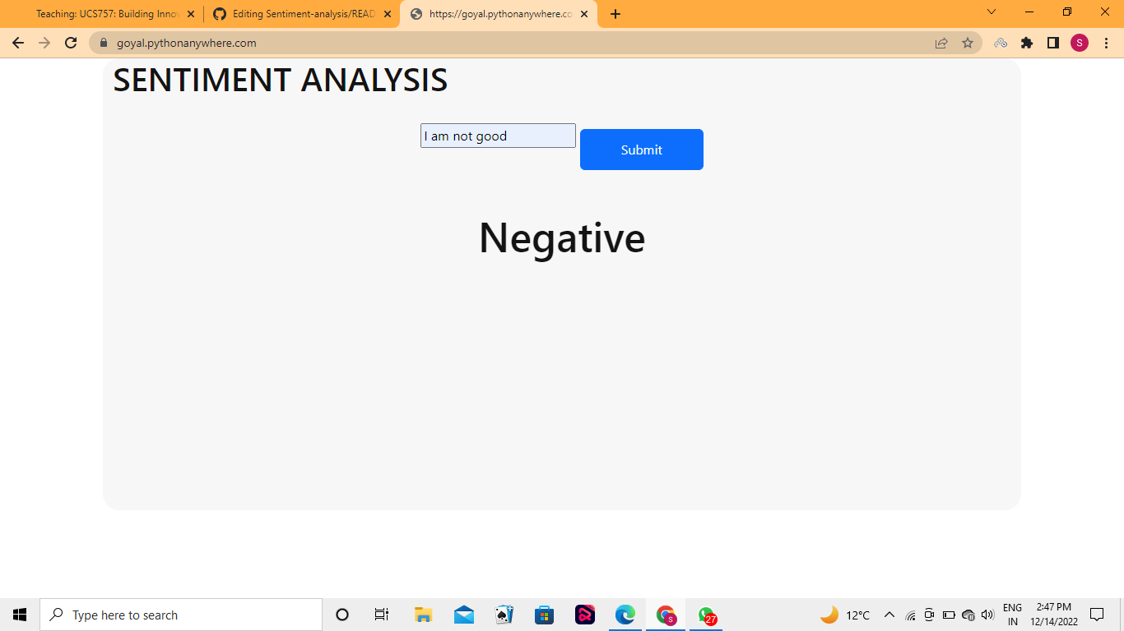
Task: Open Chrome's three-dot menu
Action: (1106, 42)
